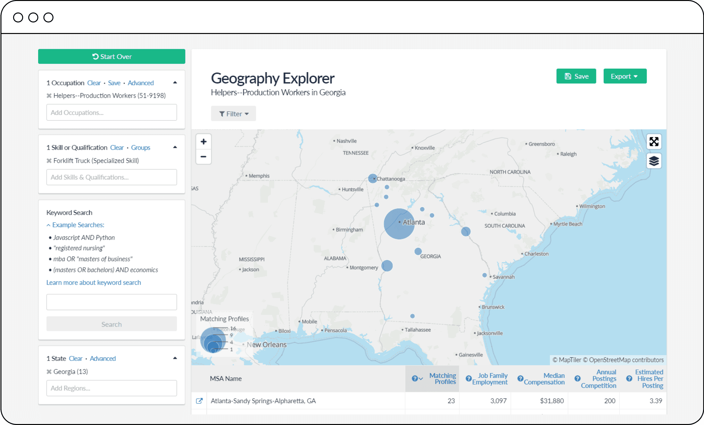Remove Forklift Truck skill with X icon
The height and width of the screenshot is (425, 704).
49,161
